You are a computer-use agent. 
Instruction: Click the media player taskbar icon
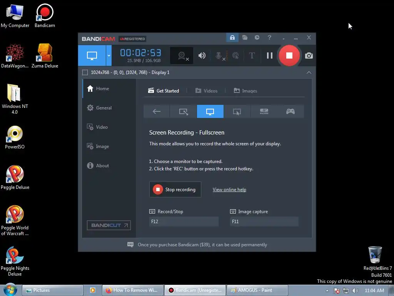pyautogui.click(x=92, y=290)
